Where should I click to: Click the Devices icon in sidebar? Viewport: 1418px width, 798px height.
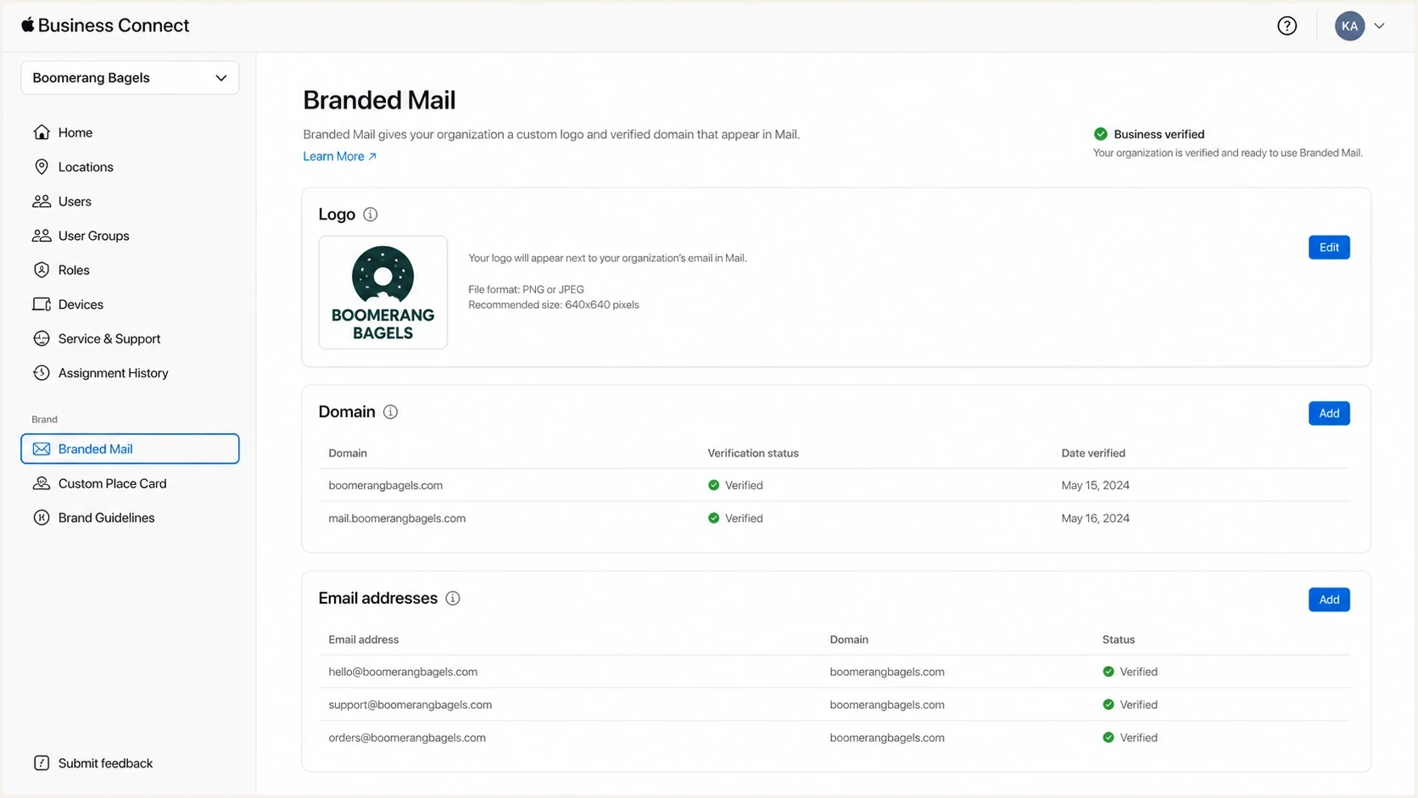pos(42,304)
